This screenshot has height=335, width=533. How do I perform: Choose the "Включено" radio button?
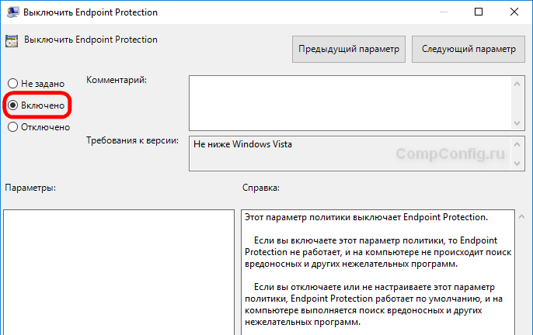click(x=12, y=105)
